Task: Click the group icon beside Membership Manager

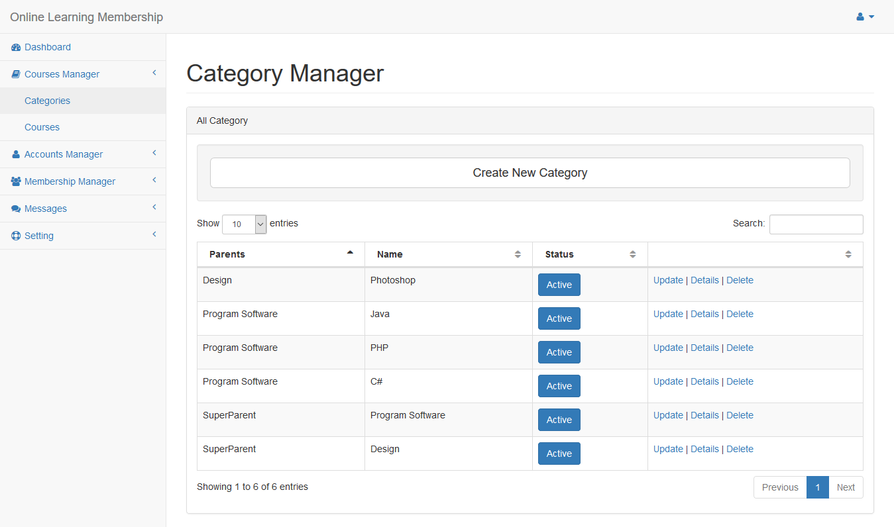Action: pyautogui.click(x=16, y=181)
